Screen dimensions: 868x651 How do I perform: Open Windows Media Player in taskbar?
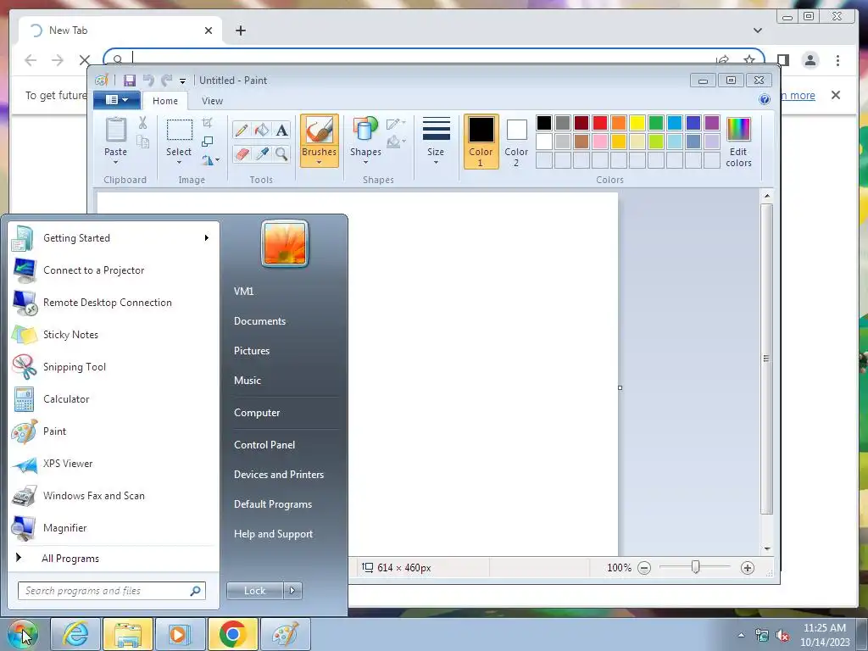(x=180, y=634)
